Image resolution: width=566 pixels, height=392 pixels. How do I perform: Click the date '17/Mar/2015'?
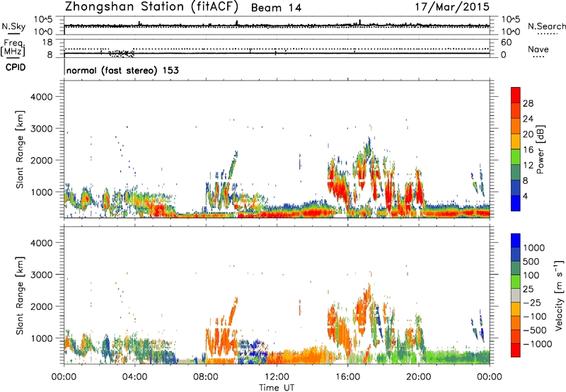452,7
